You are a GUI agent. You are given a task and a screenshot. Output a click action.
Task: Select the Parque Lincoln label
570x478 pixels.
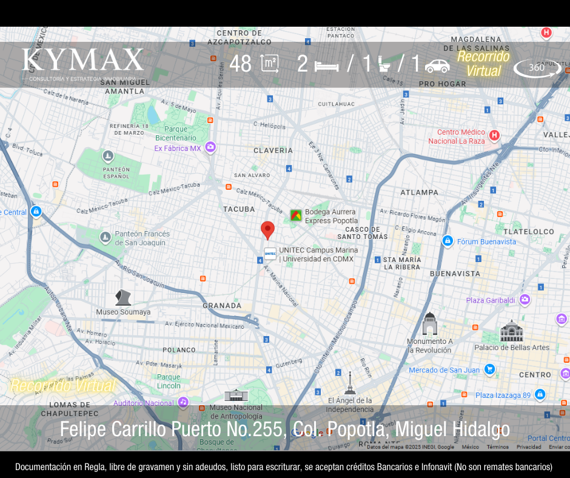pos(169,381)
